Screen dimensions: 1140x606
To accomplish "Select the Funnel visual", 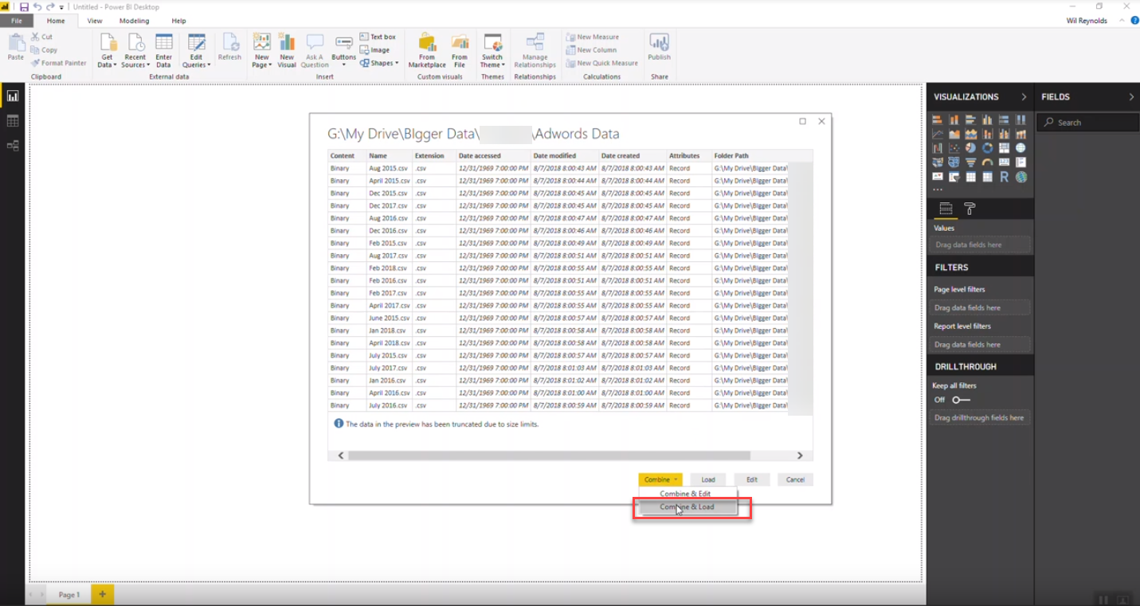I will click(971, 162).
